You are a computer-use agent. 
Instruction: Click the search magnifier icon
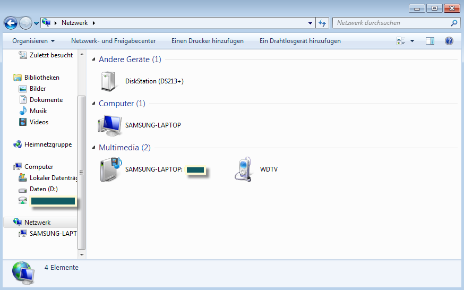(x=454, y=23)
